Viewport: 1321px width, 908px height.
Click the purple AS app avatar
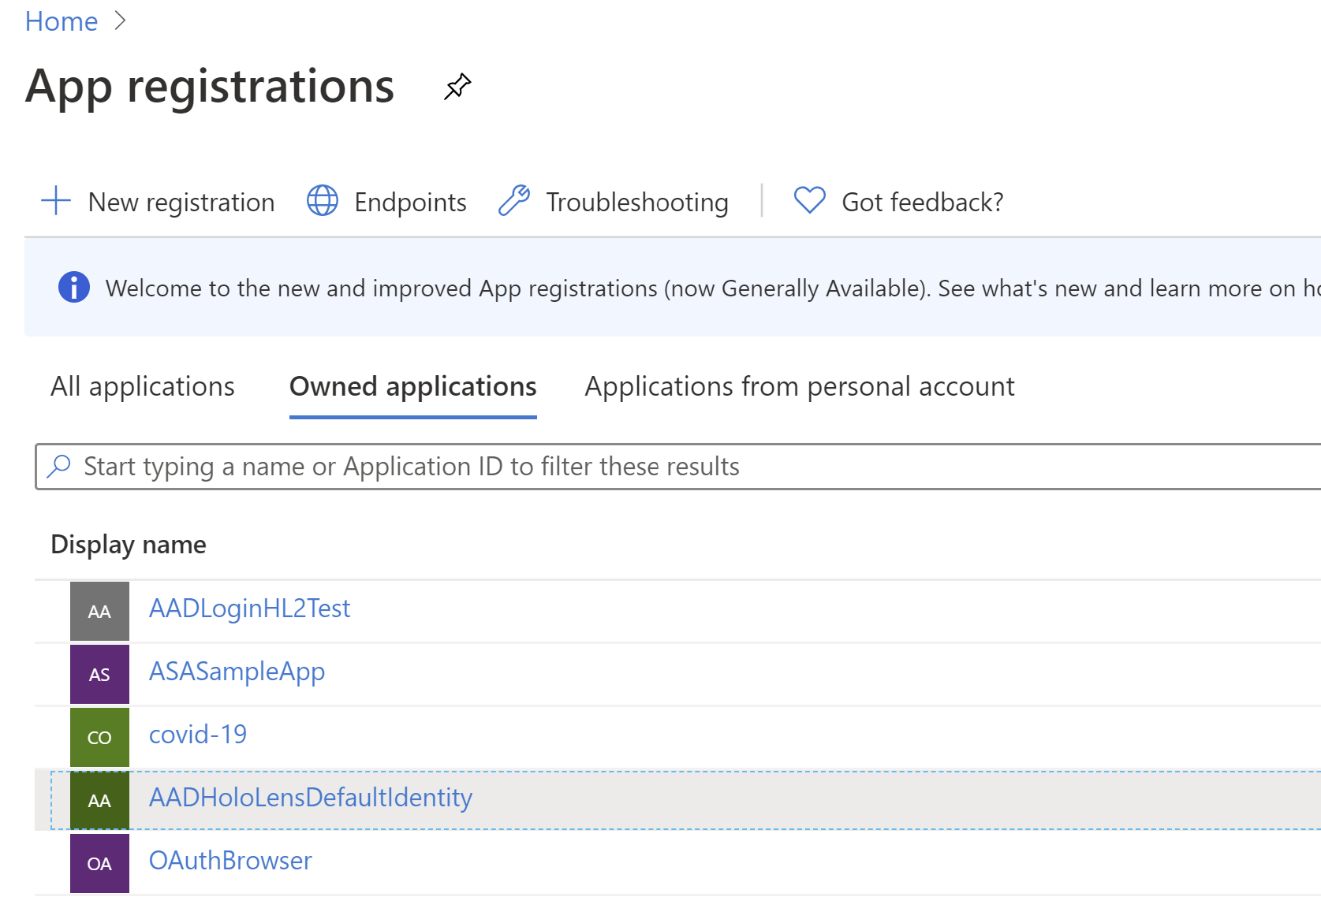coord(99,674)
